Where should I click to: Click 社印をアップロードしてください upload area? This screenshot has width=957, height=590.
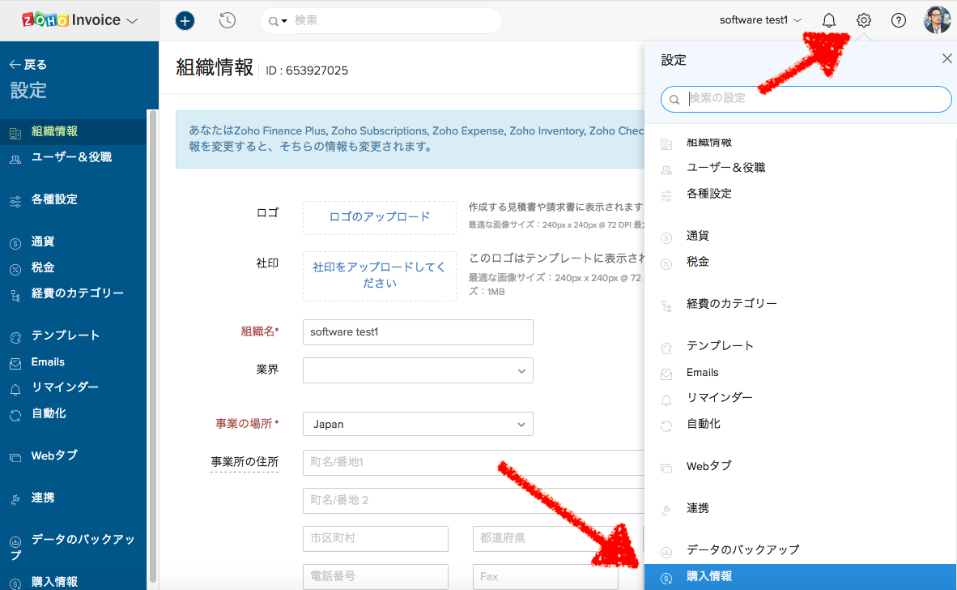tap(380, 276)
